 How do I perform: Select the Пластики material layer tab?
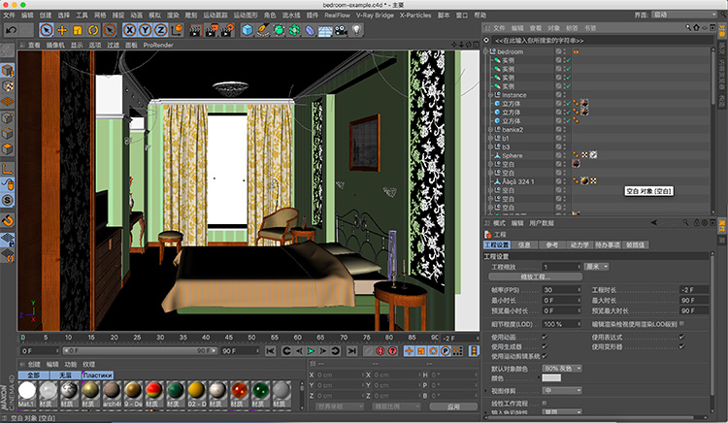(97, 374)
